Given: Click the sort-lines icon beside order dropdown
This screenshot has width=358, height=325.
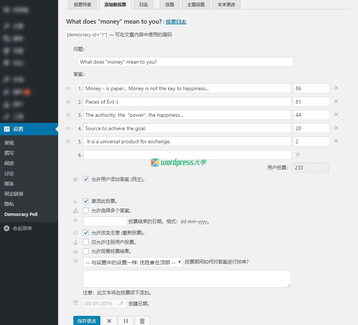Looking at the screenshot, I should point(76,261).
